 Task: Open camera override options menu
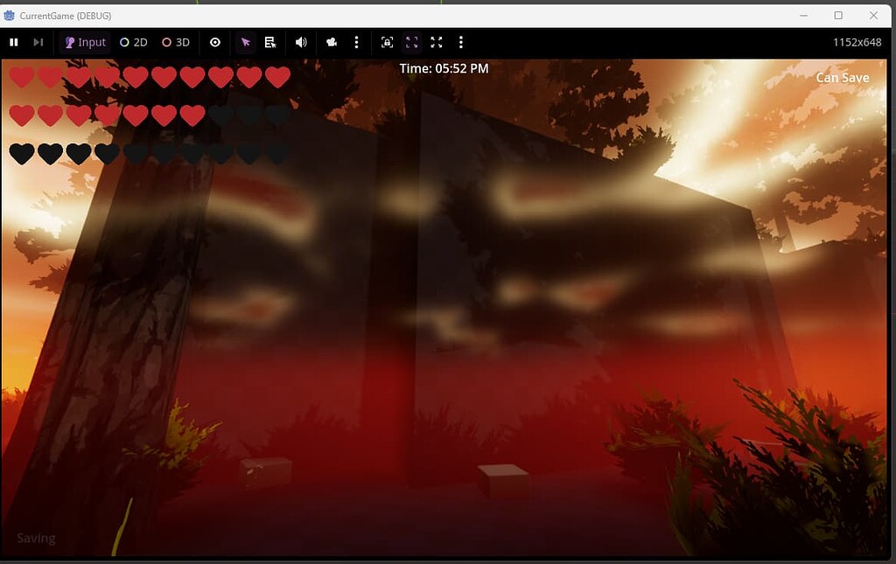357,42
